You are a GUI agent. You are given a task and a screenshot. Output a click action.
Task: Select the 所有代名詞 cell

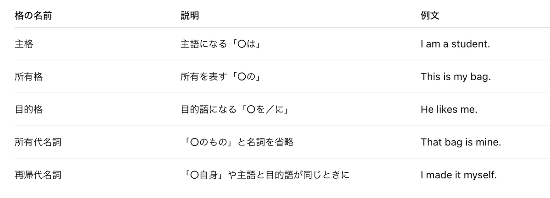(x=38, y=142)
